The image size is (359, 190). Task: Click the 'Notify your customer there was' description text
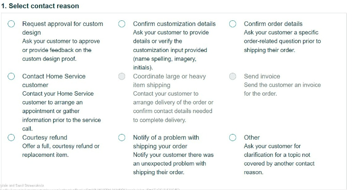[173, 164]
